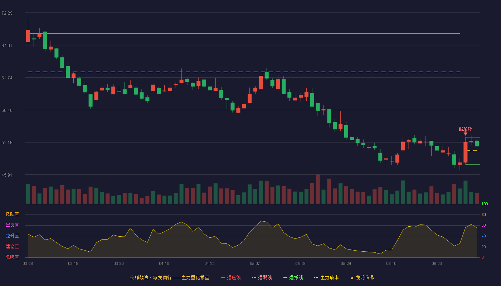This screenshot has height=286, width=501.
Task: Click the long green horizontal line at the top
Action: coord(244,33)
